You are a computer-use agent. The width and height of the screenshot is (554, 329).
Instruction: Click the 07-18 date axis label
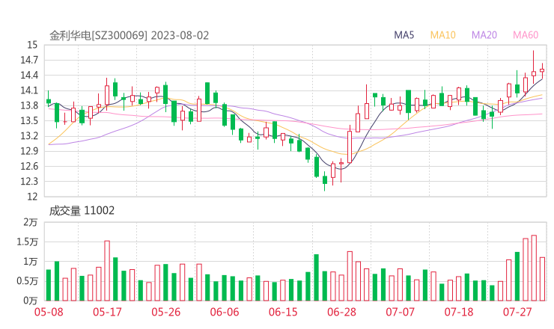pos(459,312)
